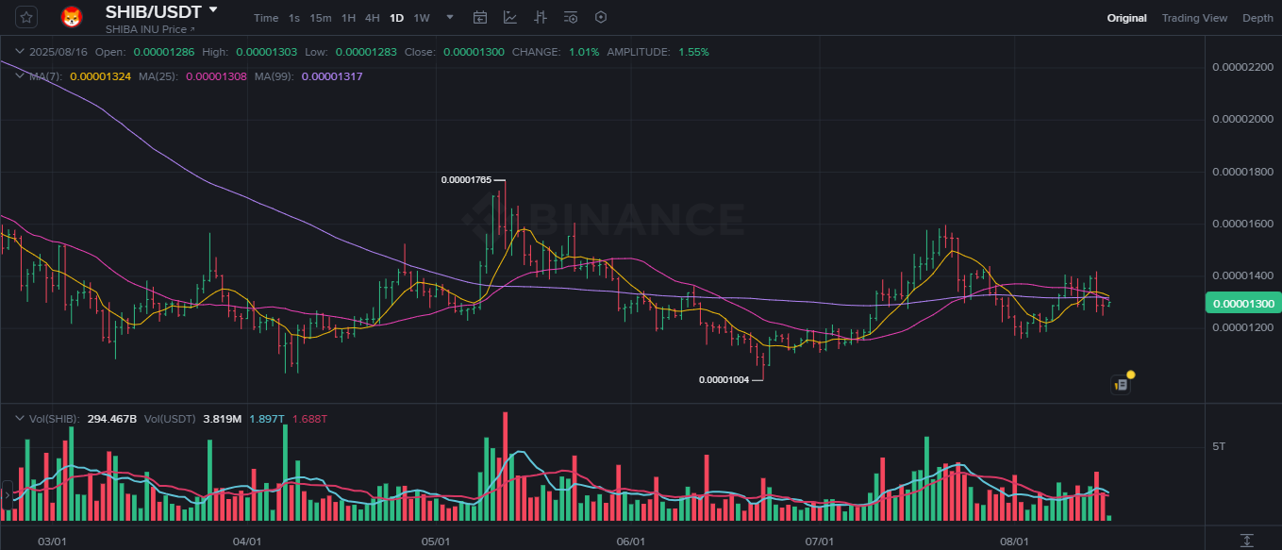Viewport: 1282px width, 550px height.
Task: Click the 5T volume axis label
Action: tap(1219, 445)
